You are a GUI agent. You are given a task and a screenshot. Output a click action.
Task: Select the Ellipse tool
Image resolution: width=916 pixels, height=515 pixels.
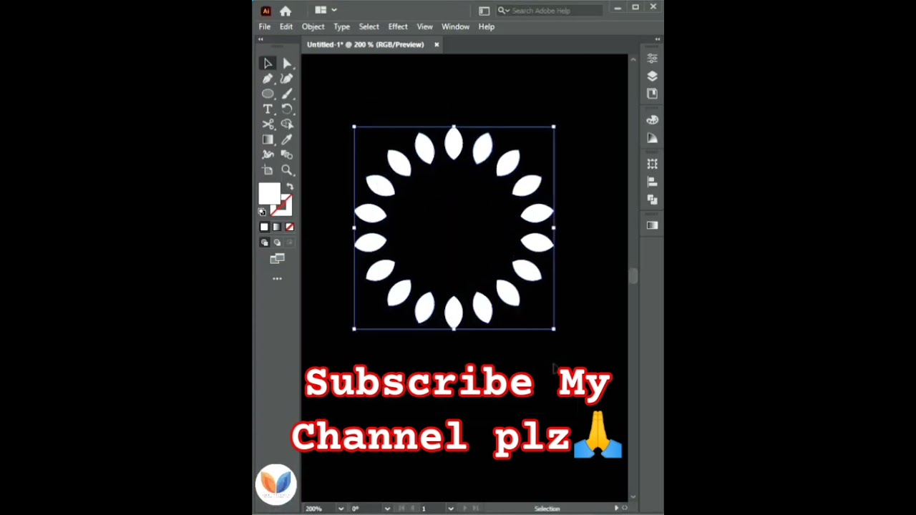[x=268, y=94]
